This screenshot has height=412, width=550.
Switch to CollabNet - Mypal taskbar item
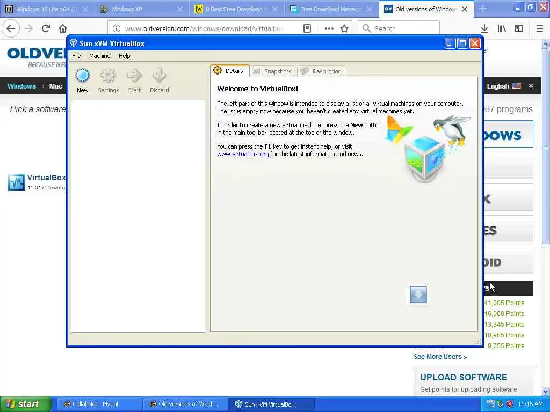point(99,404)
